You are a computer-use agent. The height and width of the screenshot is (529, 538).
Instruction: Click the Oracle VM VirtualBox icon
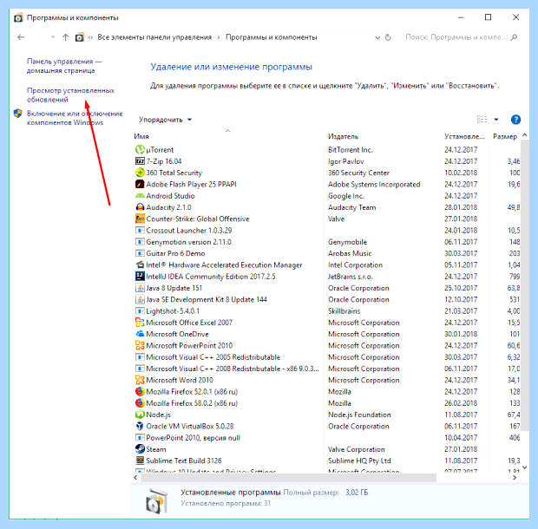(140, 426)
